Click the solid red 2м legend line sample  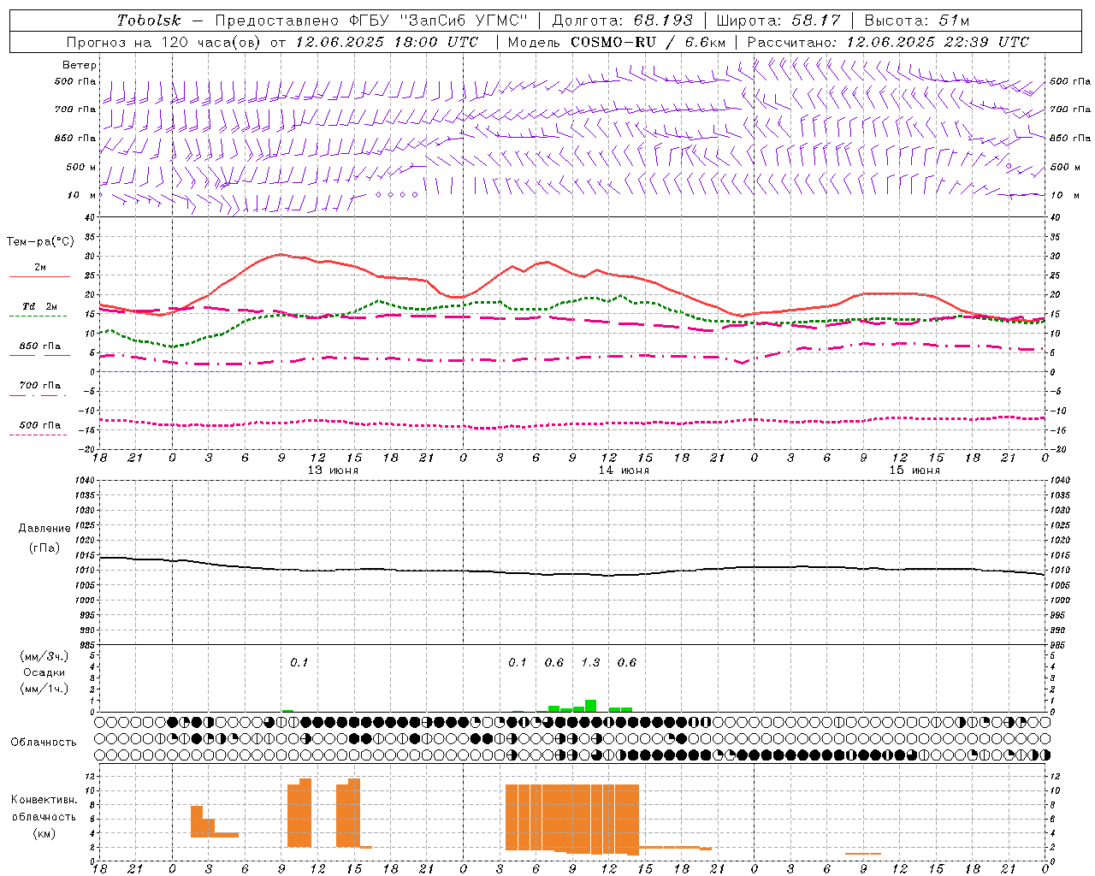(39, 277)
